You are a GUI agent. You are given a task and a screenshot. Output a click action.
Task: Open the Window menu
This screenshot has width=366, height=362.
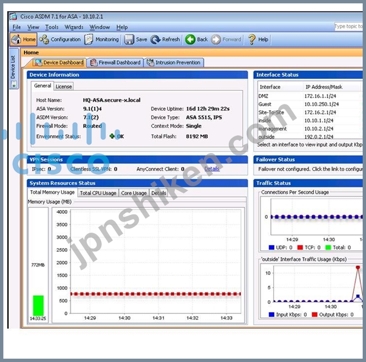click(100, 27)
